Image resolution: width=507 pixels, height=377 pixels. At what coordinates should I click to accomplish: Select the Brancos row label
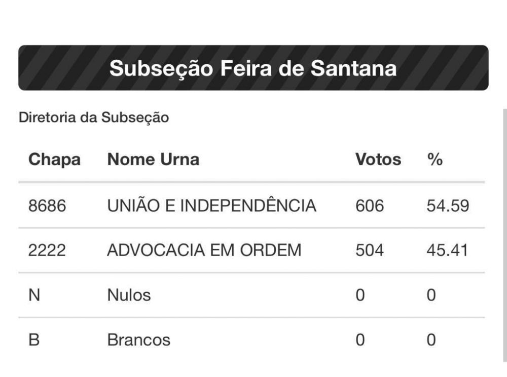pyautogui.click(x=138, y=340)
